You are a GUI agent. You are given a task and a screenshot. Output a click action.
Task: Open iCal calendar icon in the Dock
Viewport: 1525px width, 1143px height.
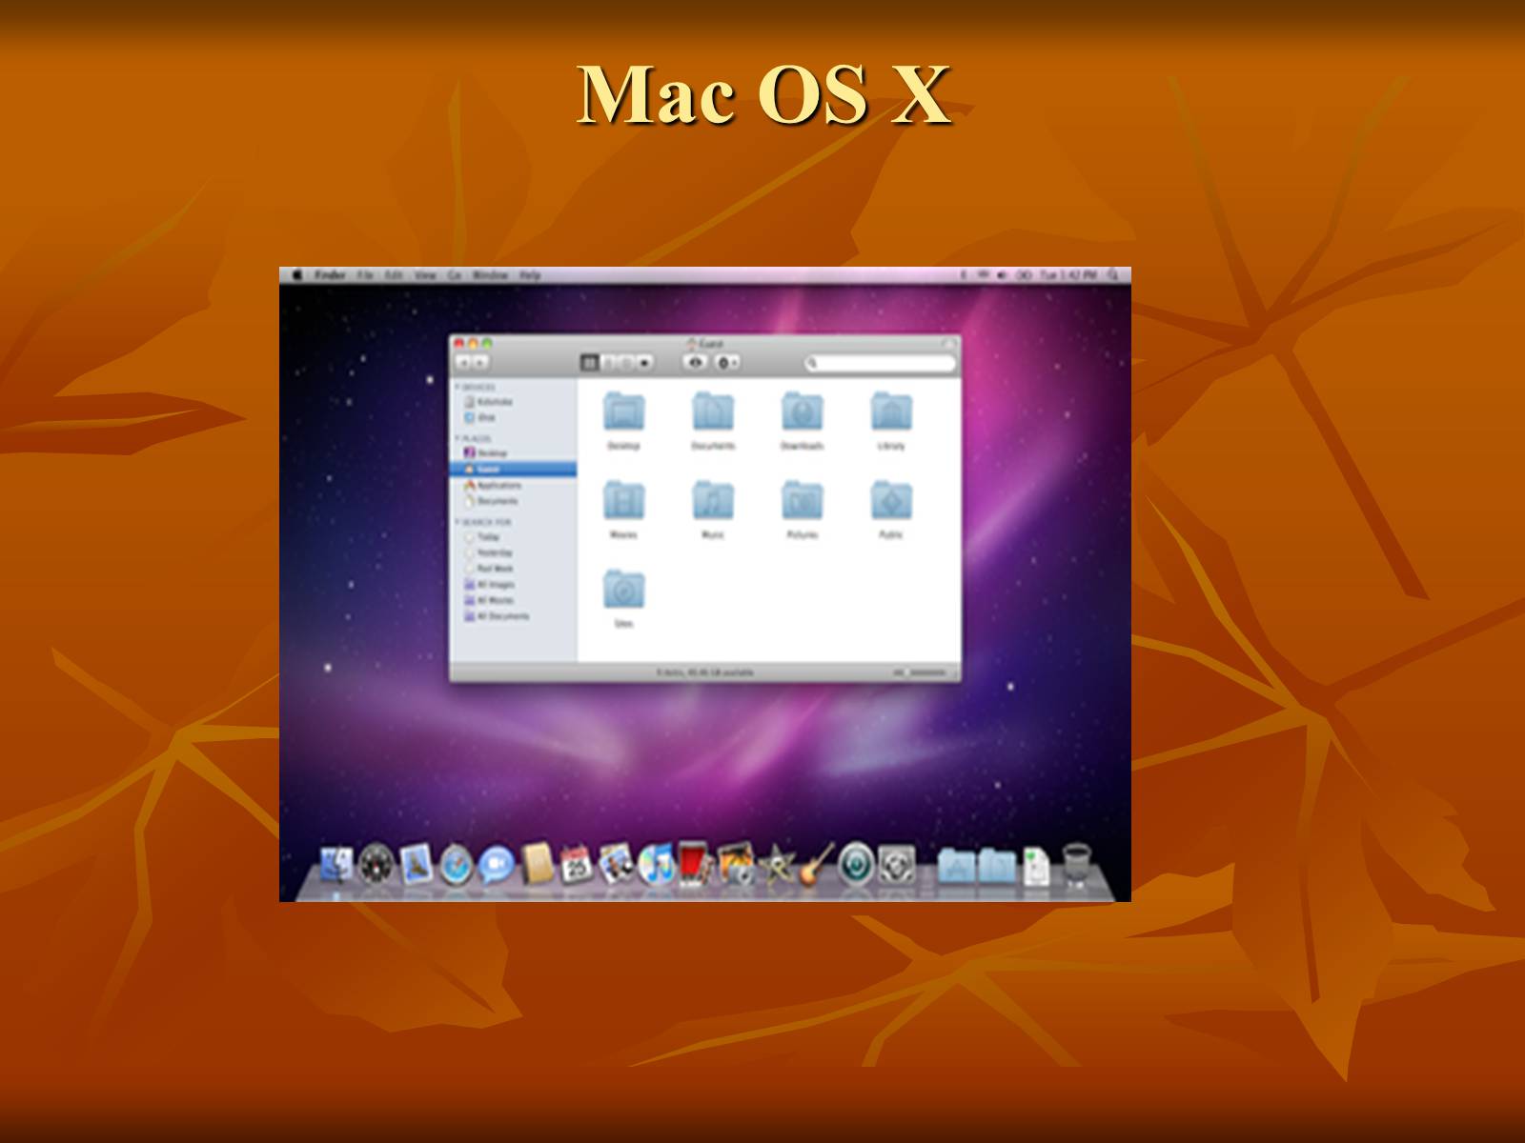pos(577,865)
